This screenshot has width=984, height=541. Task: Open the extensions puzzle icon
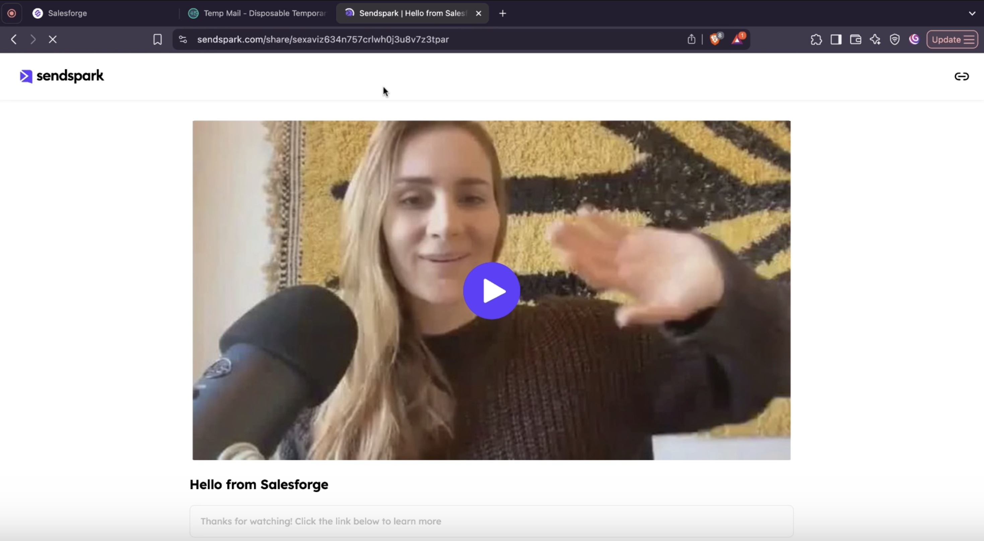tap(816, 39)
